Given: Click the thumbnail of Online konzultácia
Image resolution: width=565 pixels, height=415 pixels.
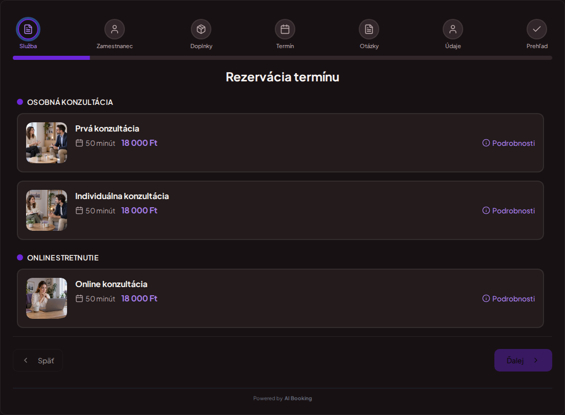Looking at the screenshot, I should [47, 298].
